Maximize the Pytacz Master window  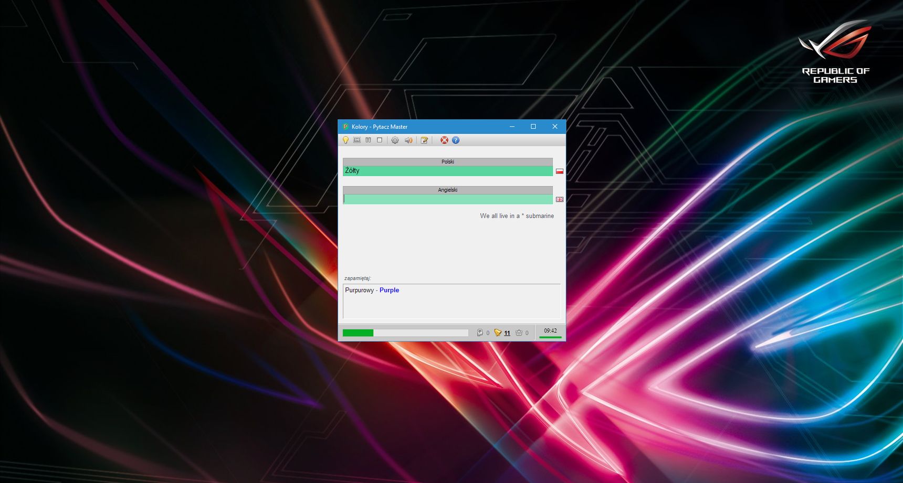pos(533,126)
